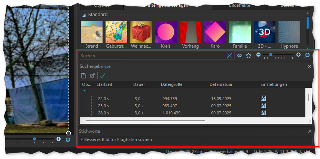Click the new document icon in Suchergebnisse
Viewport: 320px width, 159px height.
tap(84, 75)
